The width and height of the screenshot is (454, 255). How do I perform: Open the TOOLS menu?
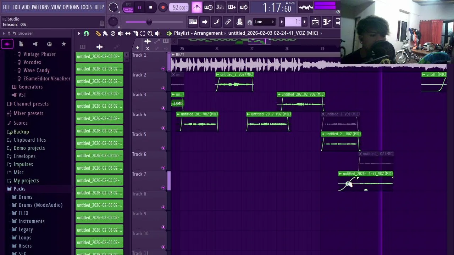[x=87, y=7]
